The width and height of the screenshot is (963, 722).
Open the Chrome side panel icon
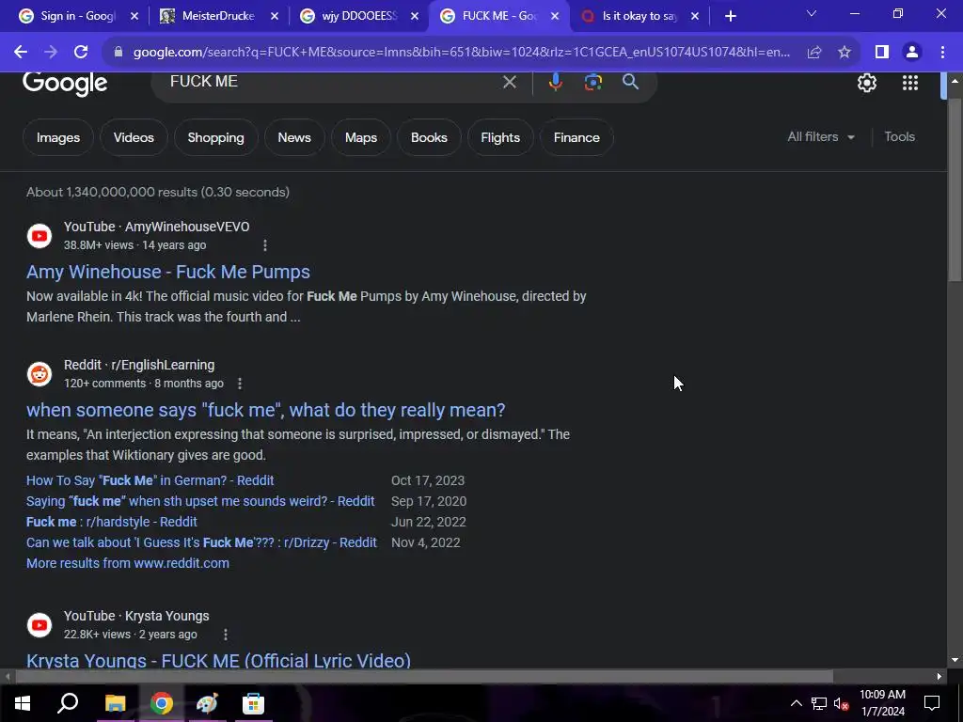pyautogui.click(x=882, y=53)
